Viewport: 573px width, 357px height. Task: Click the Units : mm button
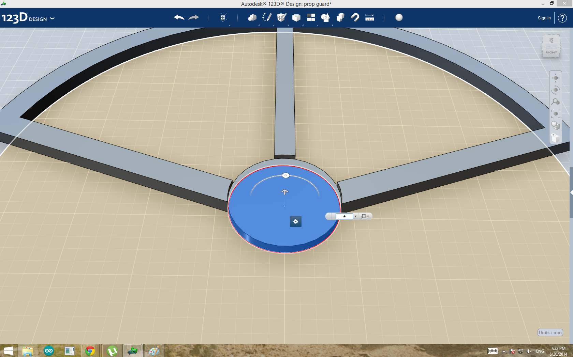[x=550, y=332]
